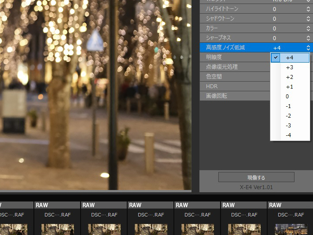Click the 高感度ノイズ低減 label
Screen dimensions: 313x235
[225, 48]
